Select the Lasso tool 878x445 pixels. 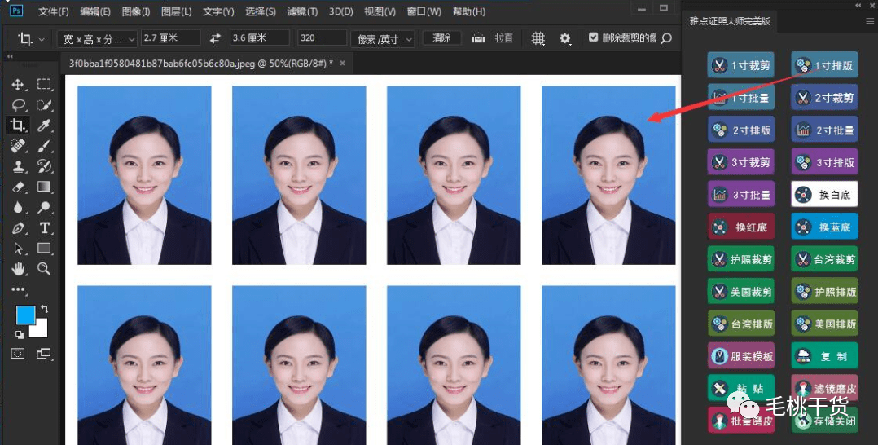18,105
